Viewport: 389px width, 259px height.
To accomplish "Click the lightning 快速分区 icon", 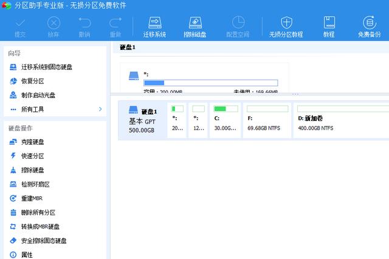I will click(x=13, y=156).
